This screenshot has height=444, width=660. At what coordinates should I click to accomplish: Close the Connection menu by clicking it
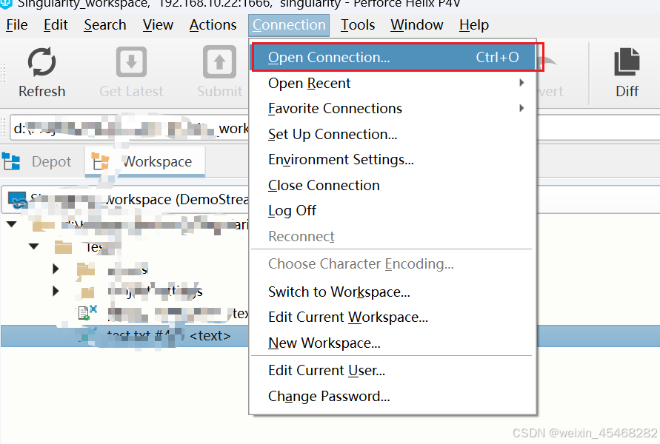[289, 25]
